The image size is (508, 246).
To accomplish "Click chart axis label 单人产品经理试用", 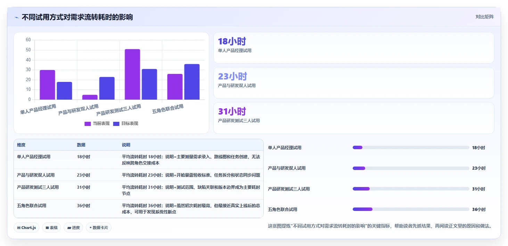I will click(38, 110).
